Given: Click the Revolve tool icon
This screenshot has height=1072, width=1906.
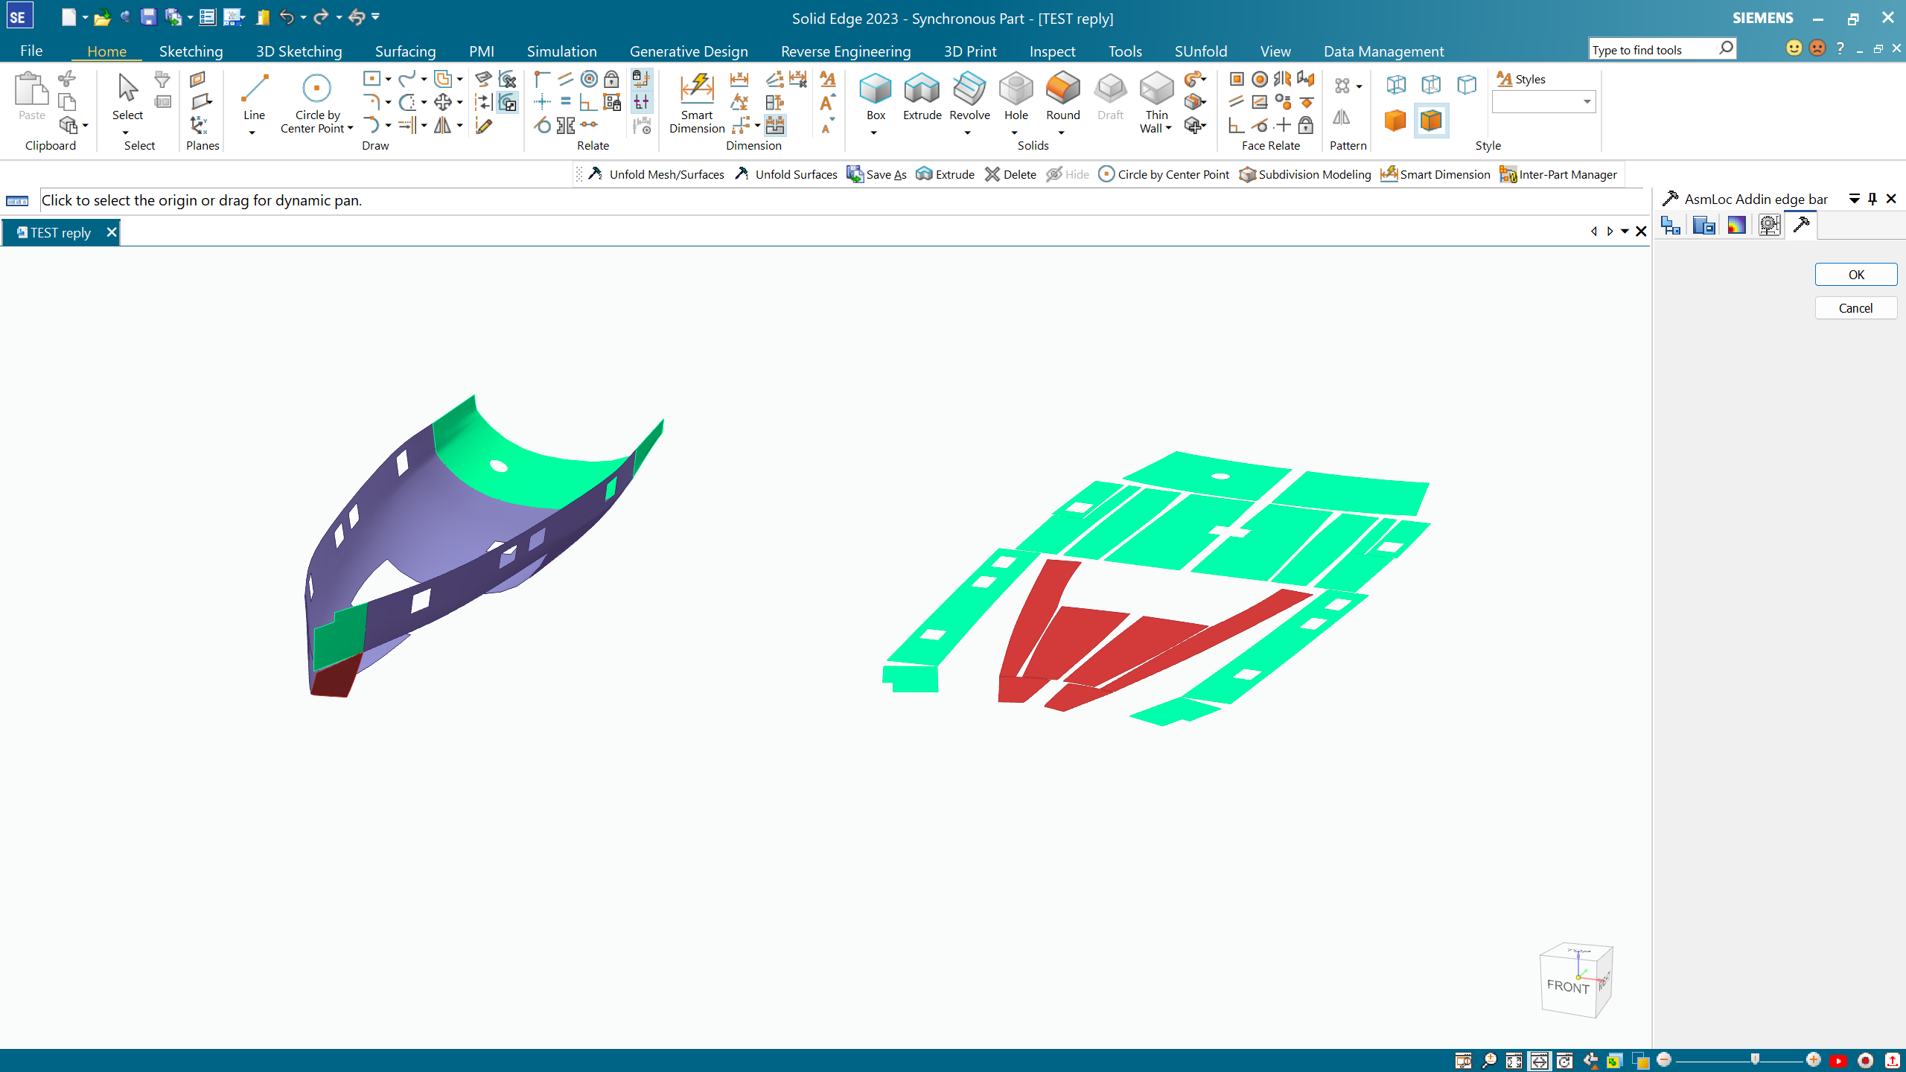Looking at the screenshot, I should [969, 89].
